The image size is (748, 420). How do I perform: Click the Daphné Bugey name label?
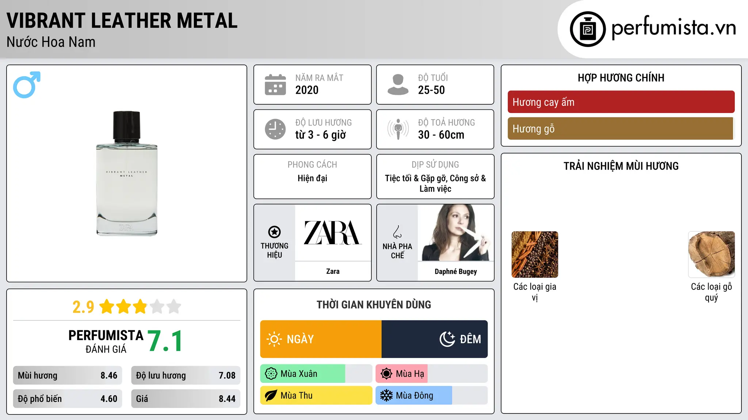pyautogui.click(x=456, y=272)
